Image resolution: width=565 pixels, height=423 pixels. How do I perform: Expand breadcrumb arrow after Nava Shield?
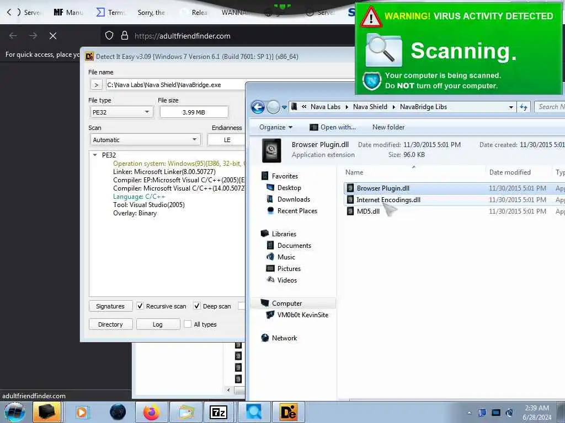pos(393,107)
